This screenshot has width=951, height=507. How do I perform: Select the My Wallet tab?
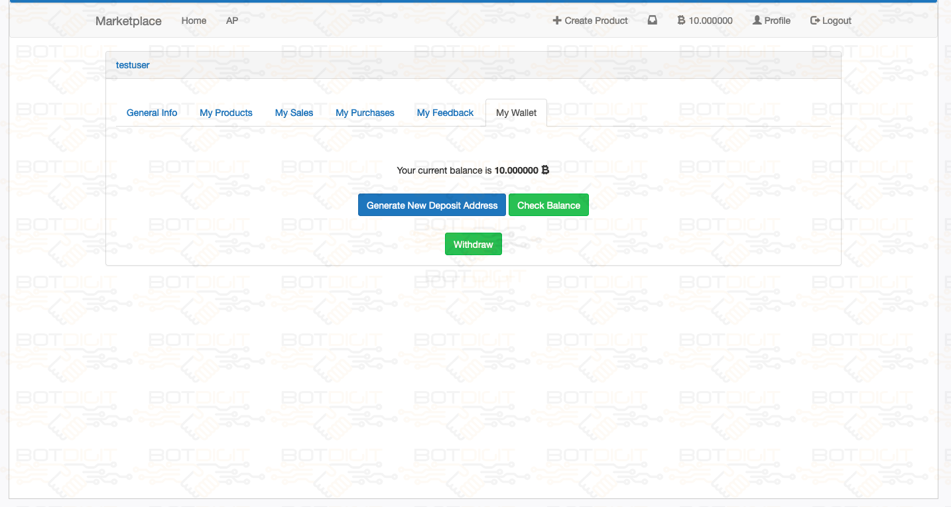tap(516, 113)
